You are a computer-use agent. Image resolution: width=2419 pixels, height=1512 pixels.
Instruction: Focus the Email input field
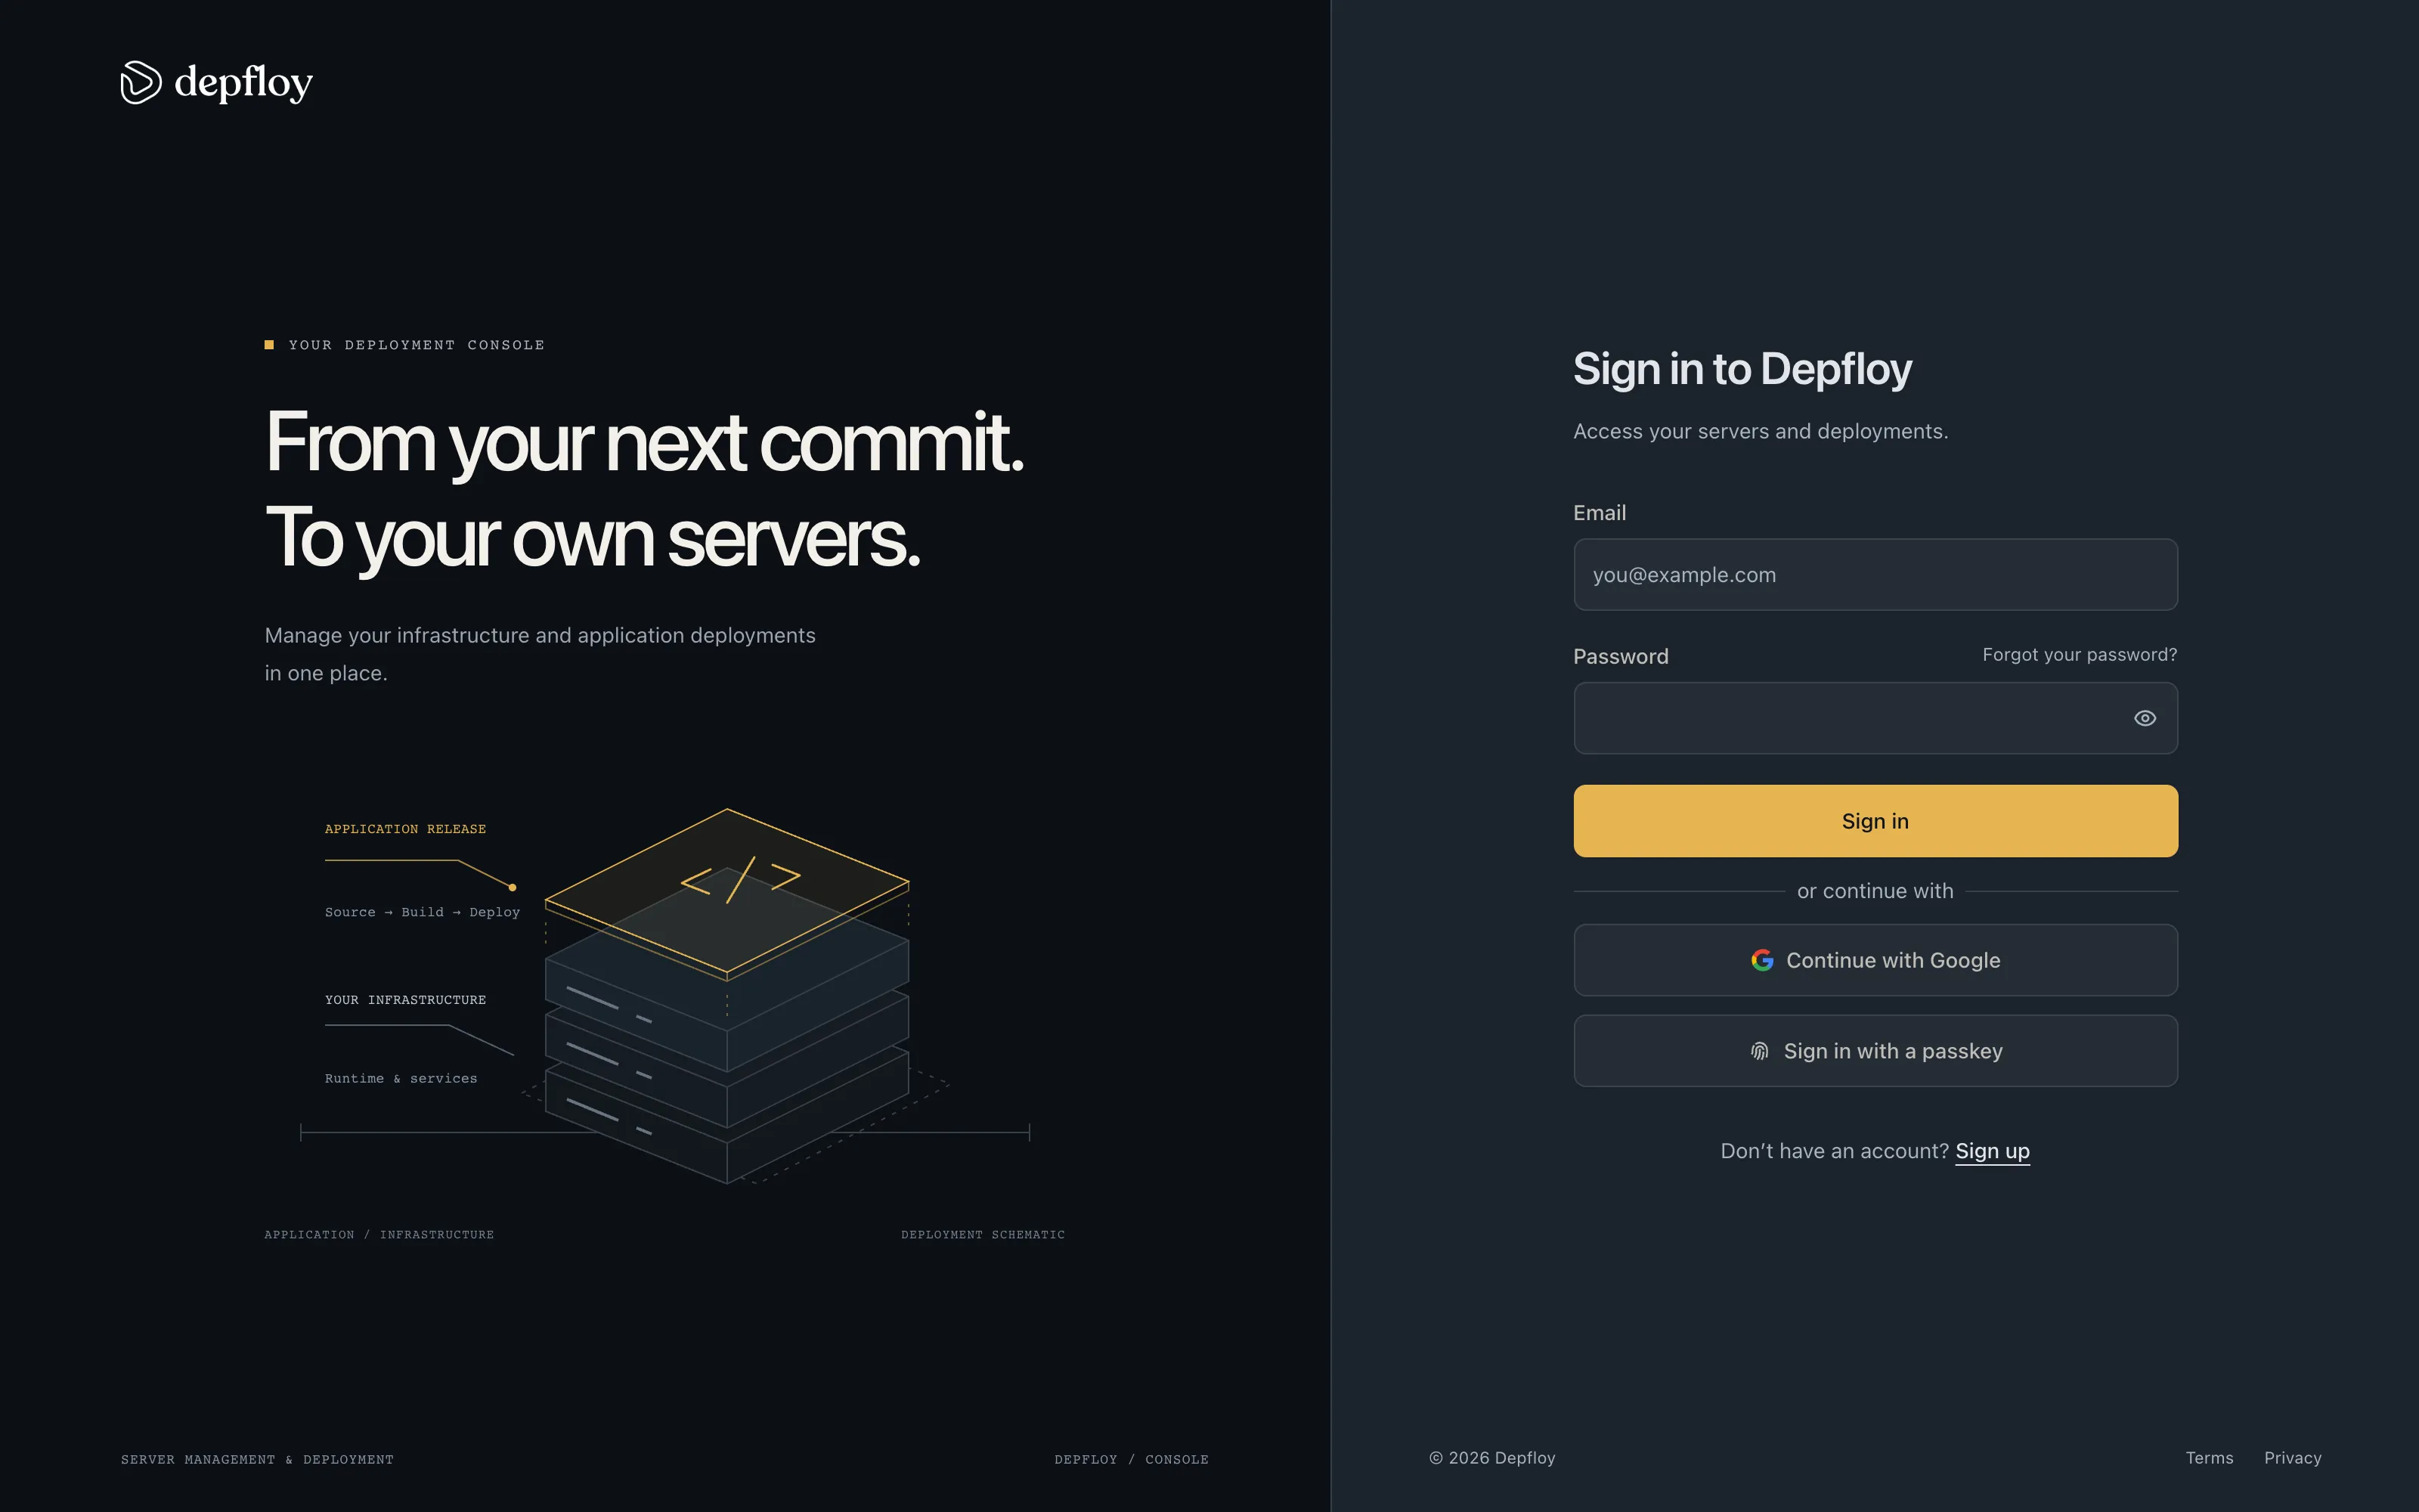click(1875, 575)
